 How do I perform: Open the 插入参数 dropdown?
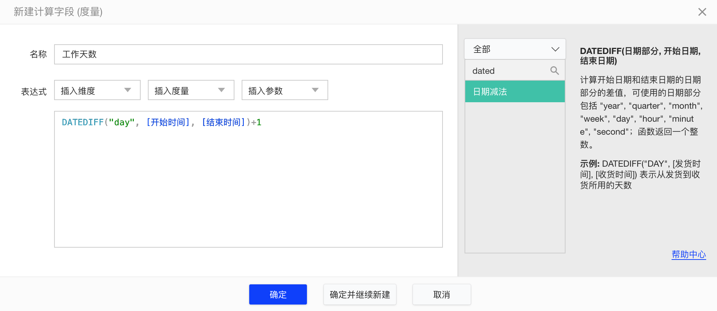tap(285, 90)
